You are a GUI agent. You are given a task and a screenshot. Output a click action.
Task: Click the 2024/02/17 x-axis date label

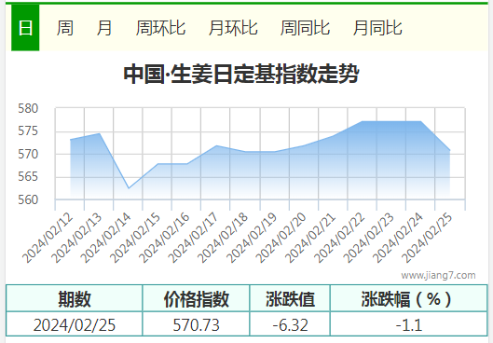tap(193, 238)
